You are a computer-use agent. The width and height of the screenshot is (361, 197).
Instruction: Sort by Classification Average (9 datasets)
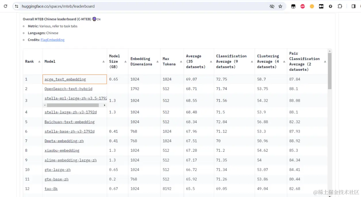252,62
